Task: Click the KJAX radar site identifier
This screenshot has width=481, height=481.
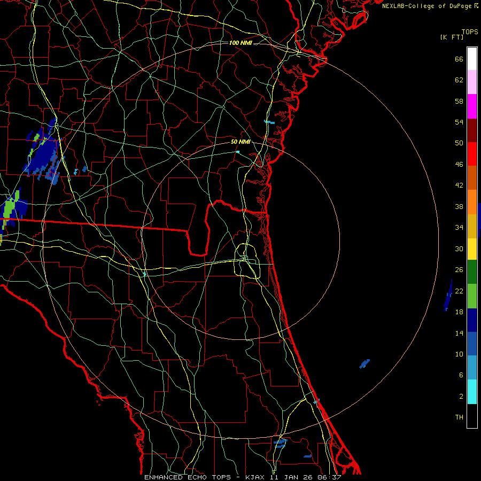Action: pos(256,477)
